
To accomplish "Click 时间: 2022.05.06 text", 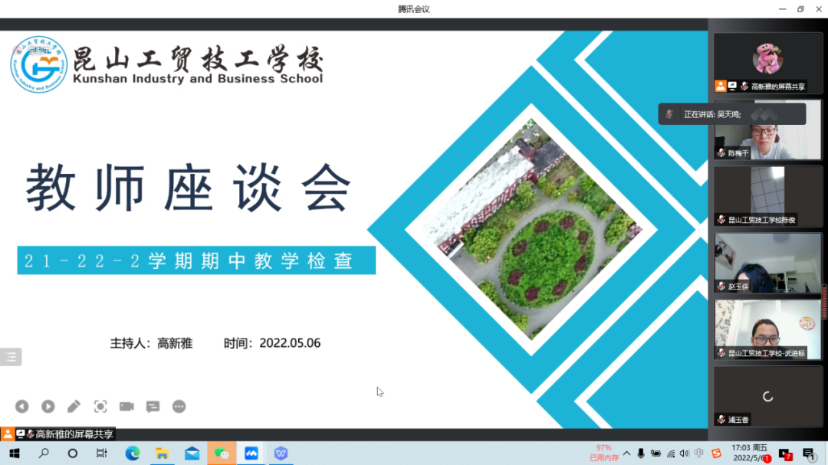I will (x=272, y=343).
